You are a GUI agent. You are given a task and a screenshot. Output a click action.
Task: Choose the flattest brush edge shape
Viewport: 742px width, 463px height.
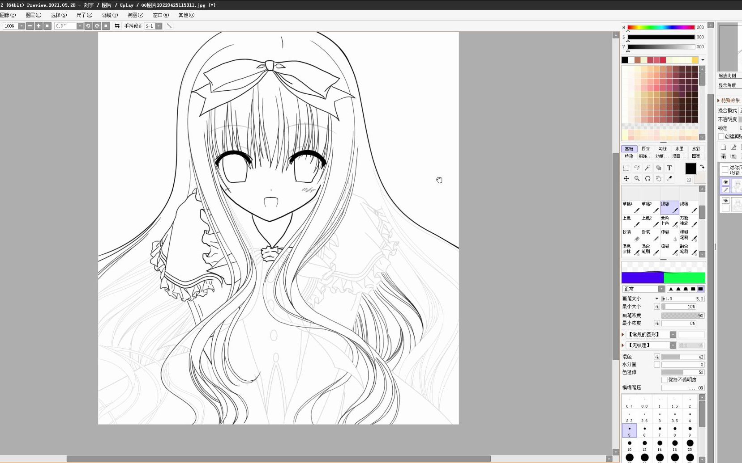pyautogui.click(x=701, y=289)
